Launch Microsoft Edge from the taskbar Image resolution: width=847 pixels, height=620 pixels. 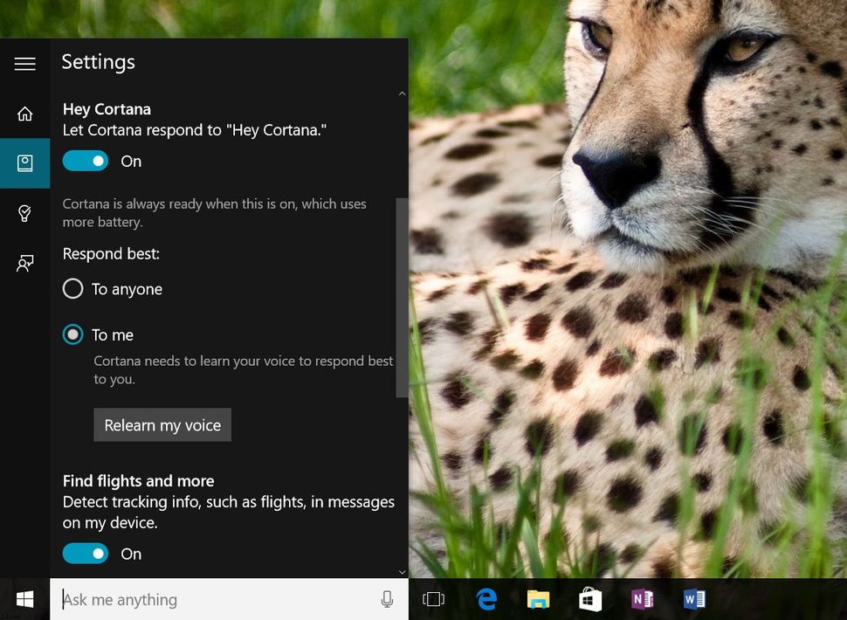coord(486,599)
